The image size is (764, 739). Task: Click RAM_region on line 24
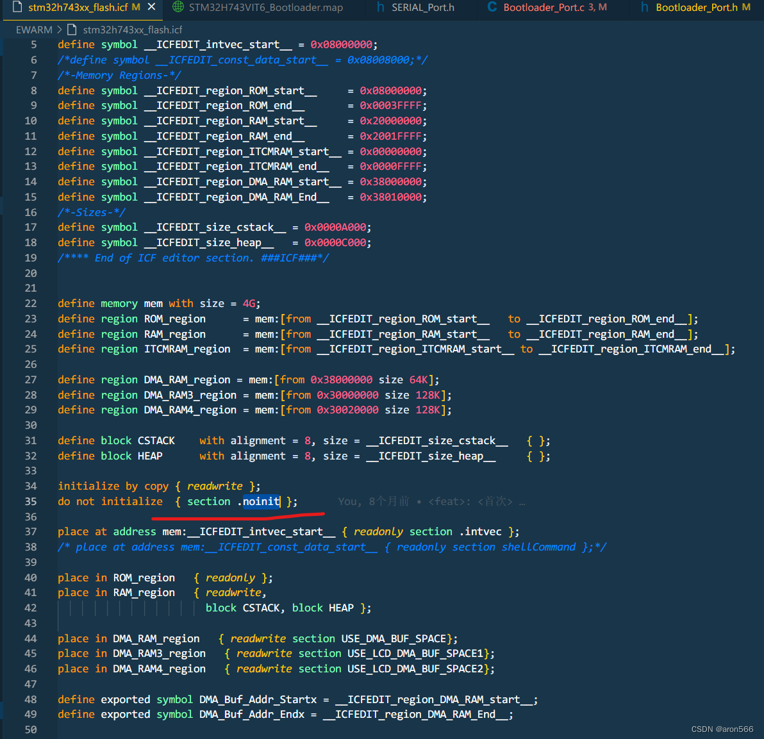pyautogui.click(x=174, y=334)
